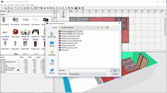Select Models_BlendSwap-CC-0.sh3f file
This screenshot has width=167, height=93.
[x=71, y=32]
